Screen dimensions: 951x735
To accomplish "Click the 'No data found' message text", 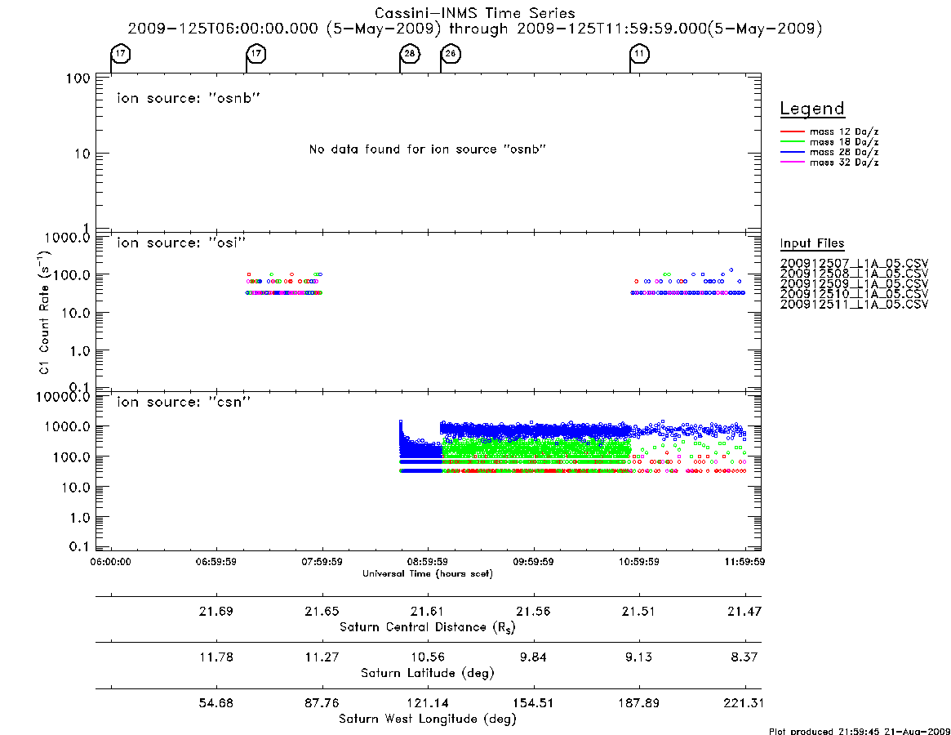I will pos(428,149).
